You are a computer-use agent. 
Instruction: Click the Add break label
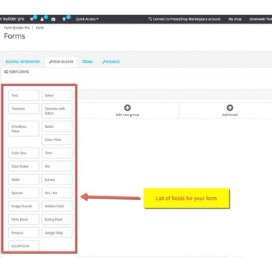[x=230, y=115]
